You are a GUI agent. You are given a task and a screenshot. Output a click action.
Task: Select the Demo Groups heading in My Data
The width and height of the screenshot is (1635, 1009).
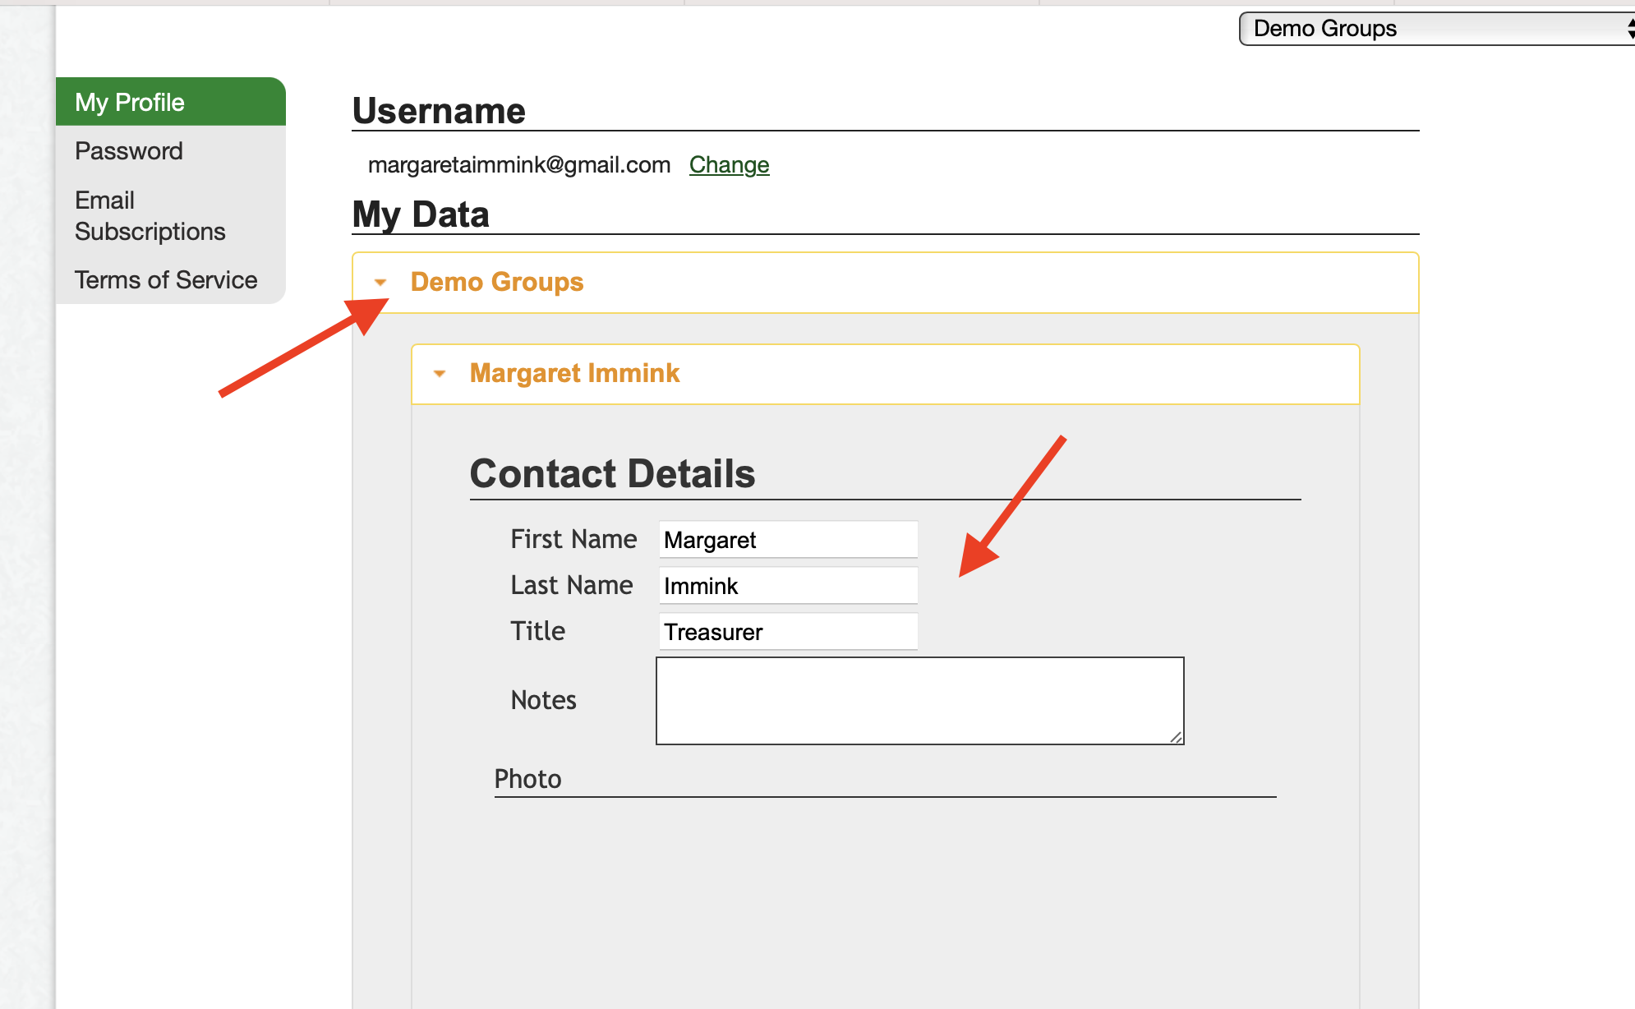click(497, 282)
